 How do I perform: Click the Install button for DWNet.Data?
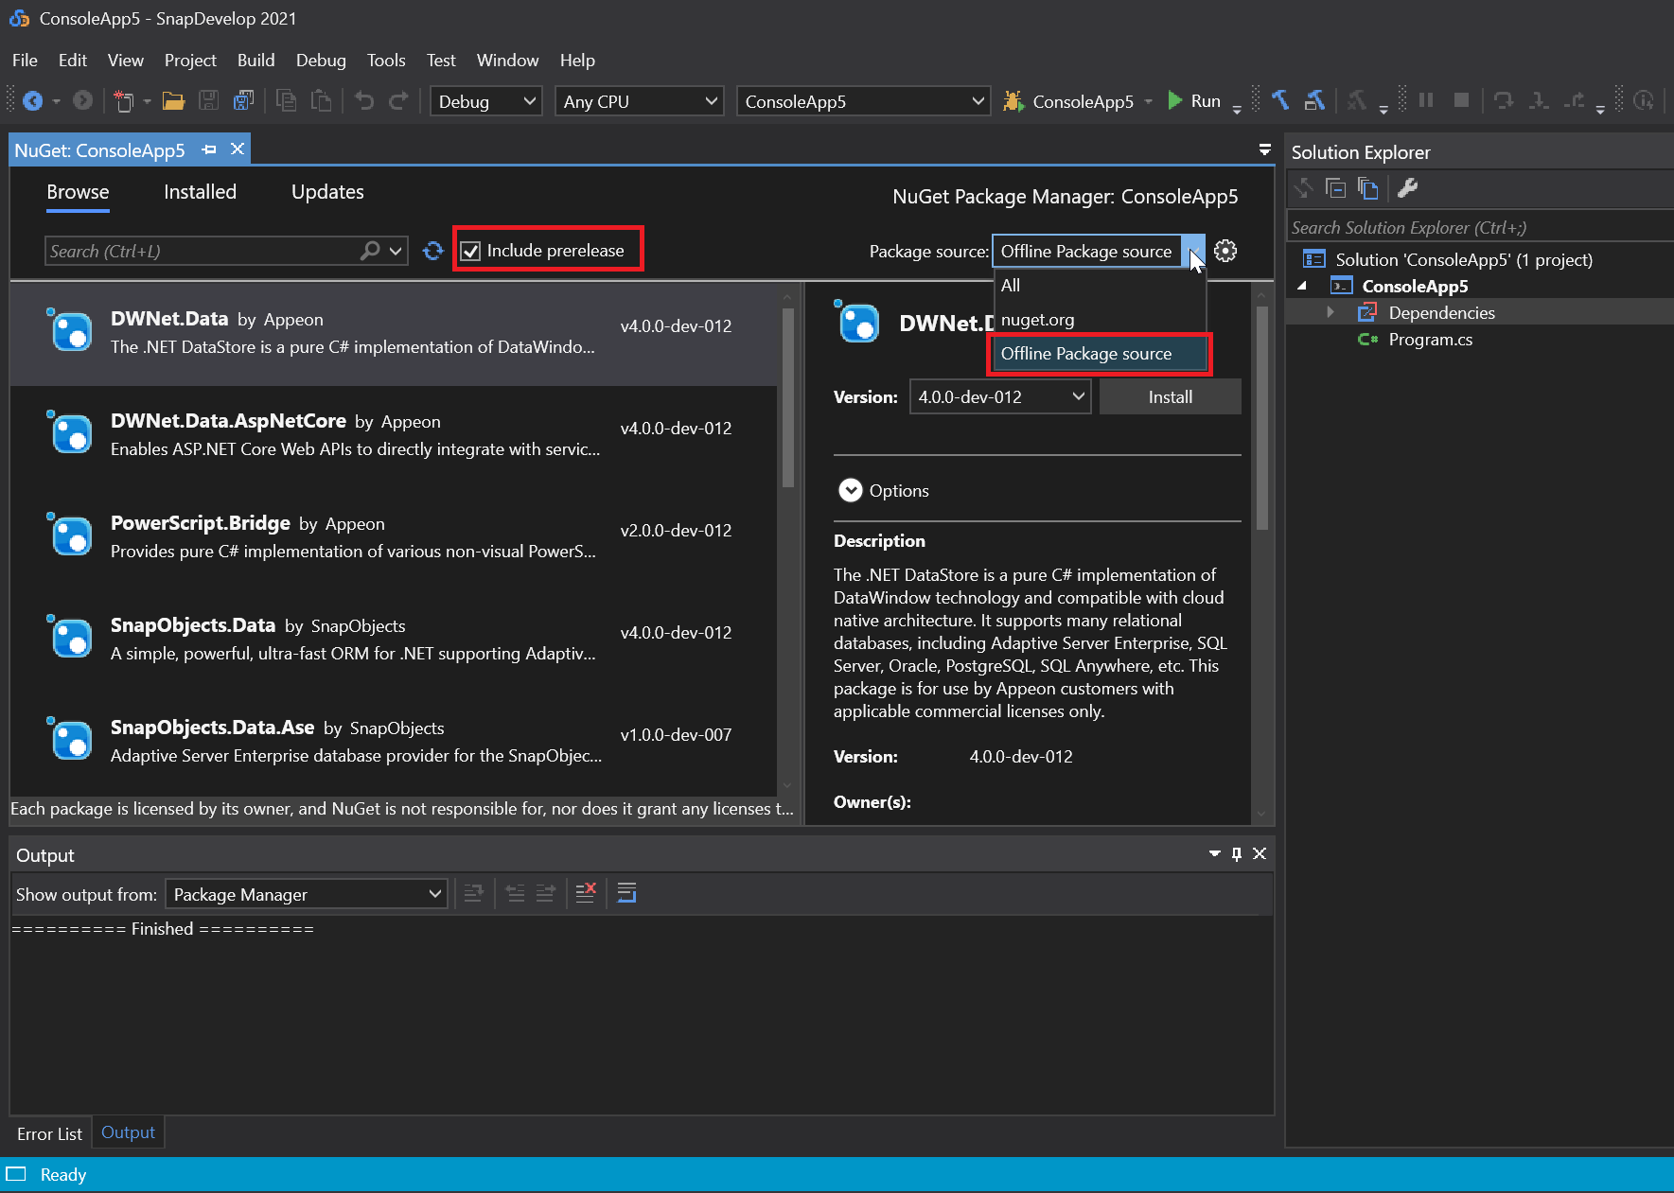[x=1170, y=396]
